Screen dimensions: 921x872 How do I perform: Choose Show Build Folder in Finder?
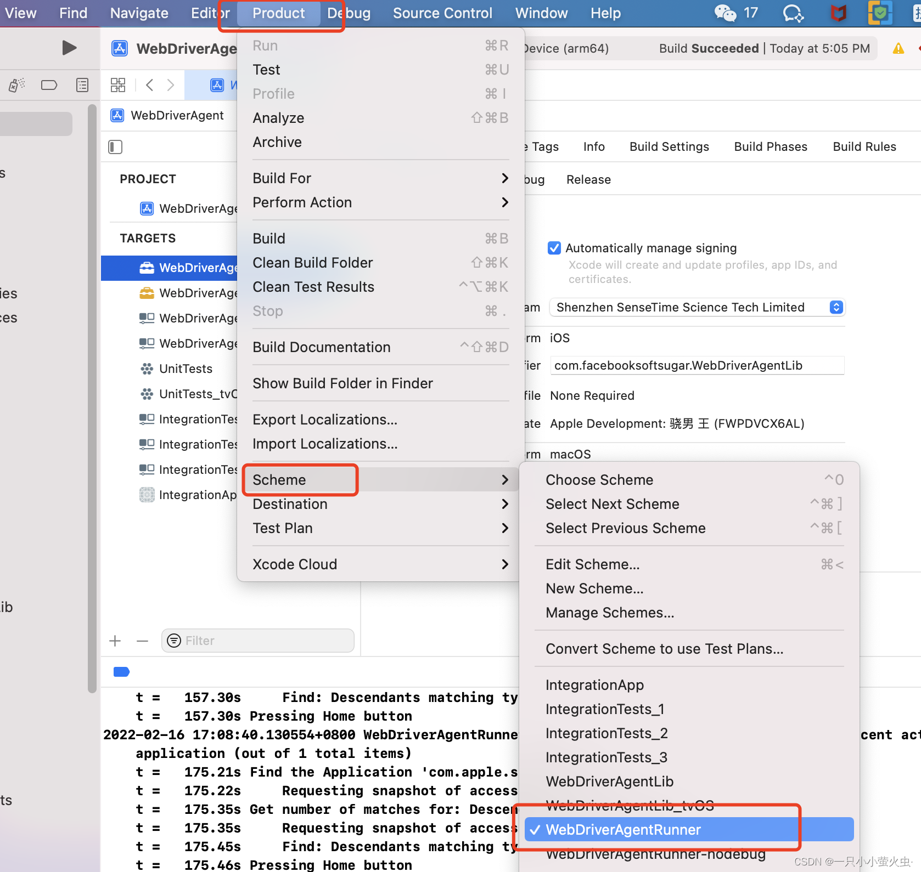[x=380, y=383]
